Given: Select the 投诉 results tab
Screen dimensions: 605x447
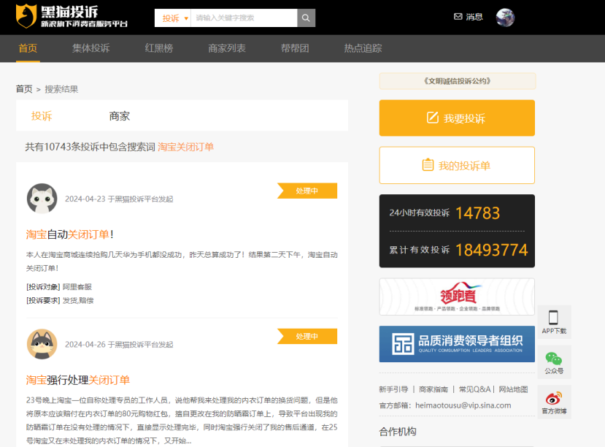Looking at the screenshot, I should click(42, 116).
